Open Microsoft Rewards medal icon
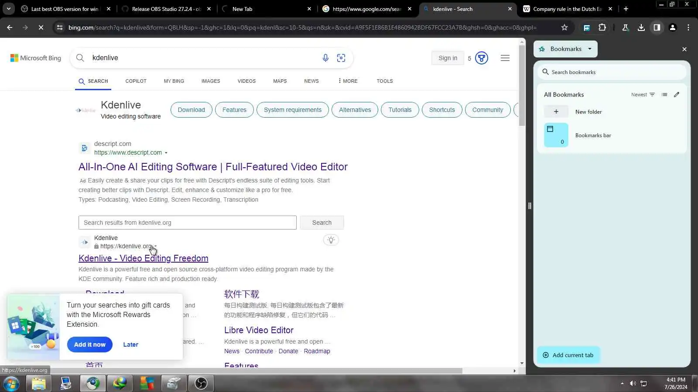Image resolution: width=698 pixels, height=392 pixels. tap(481, 58)
